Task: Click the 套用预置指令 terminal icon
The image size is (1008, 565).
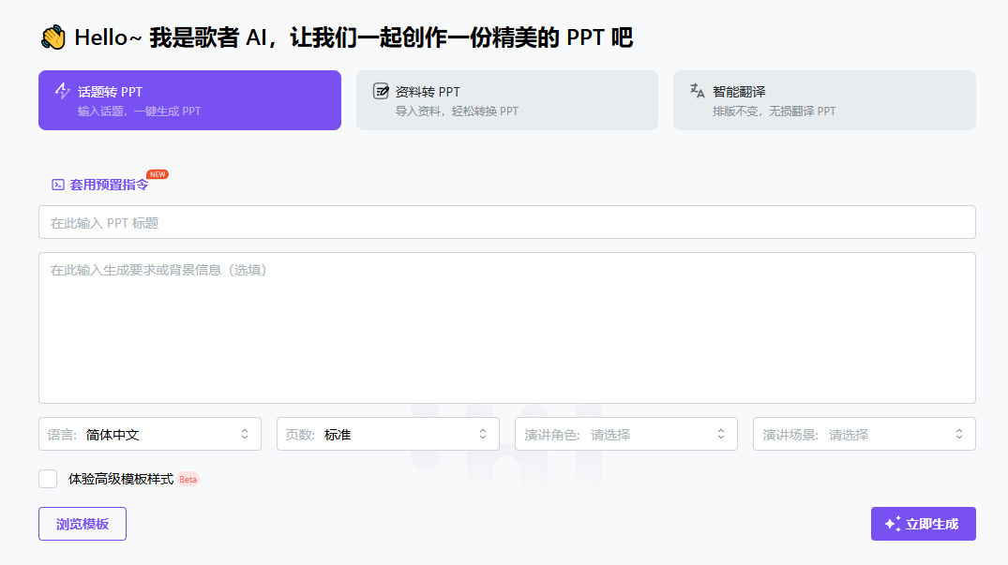Action: pos(58,185)
